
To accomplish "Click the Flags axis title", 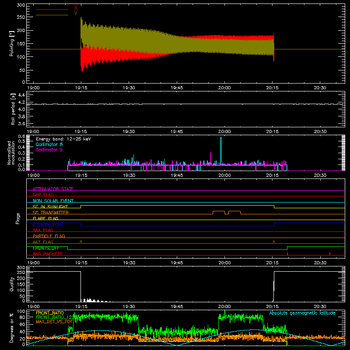I will pyautogui.click(x=17, y=218).
